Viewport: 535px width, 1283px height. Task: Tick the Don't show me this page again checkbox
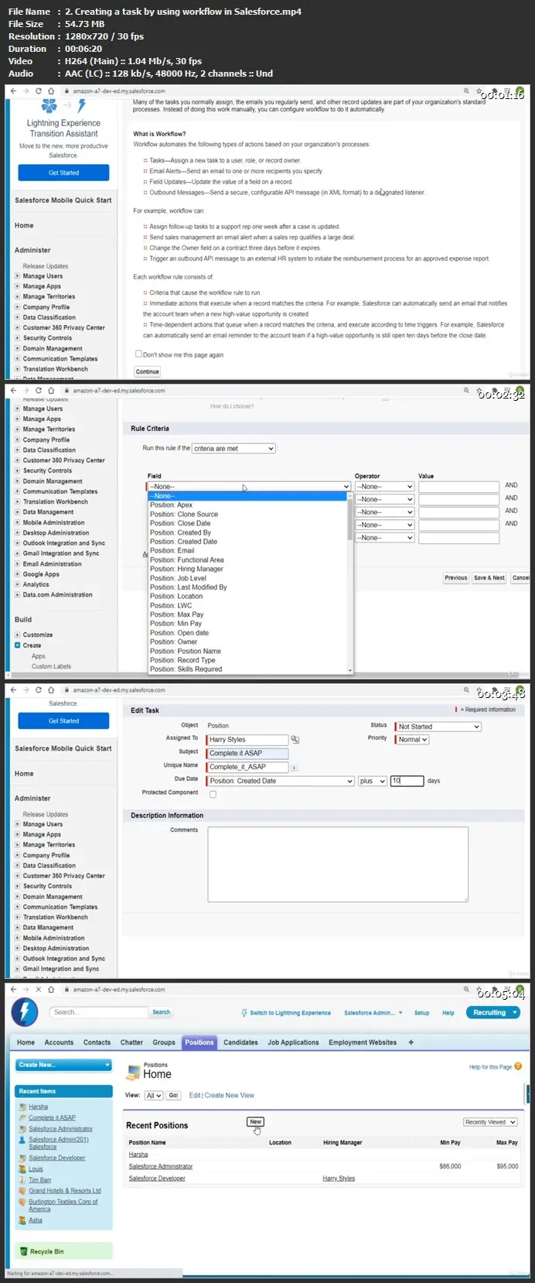pyautogui.click(x=138, y=354)
